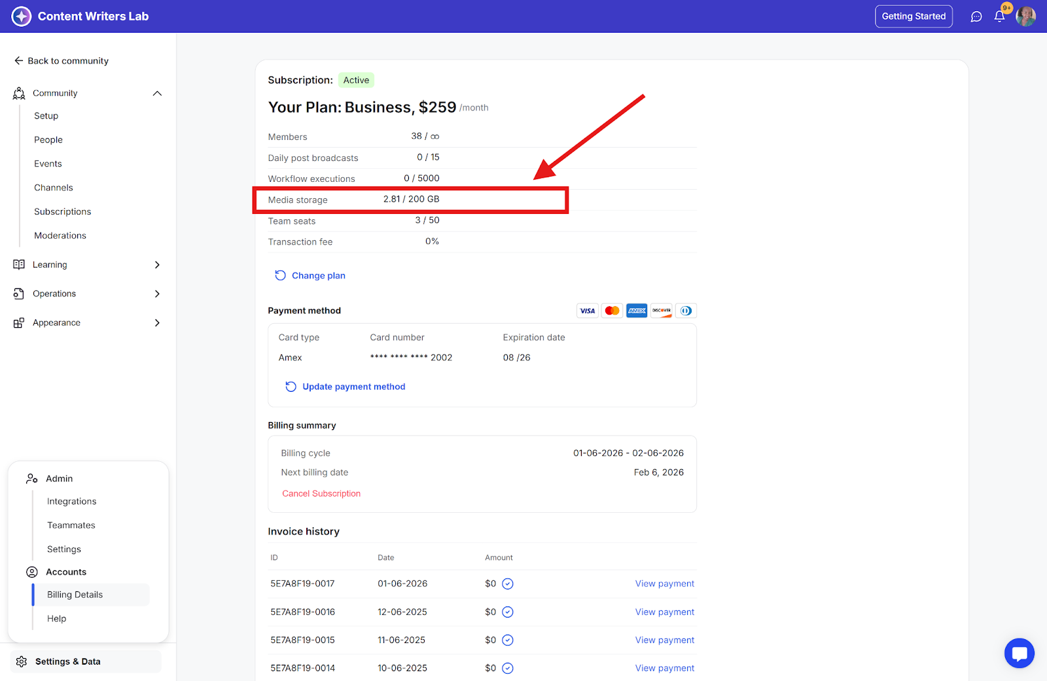This screenshot has width=1047, height=681.
Task: Select Integrations in the Admin menu
Action: tap(72, 501)
